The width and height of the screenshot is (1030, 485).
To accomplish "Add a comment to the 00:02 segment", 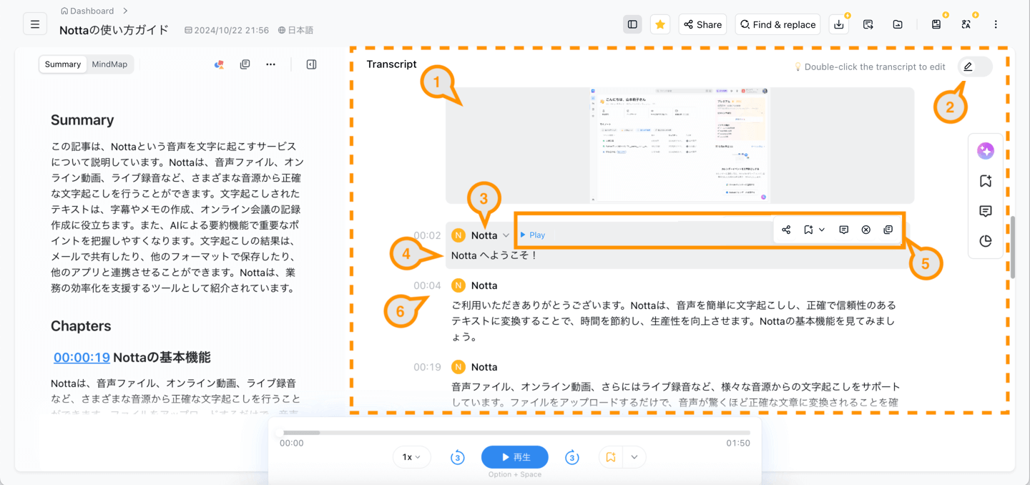I will (844, 230).
